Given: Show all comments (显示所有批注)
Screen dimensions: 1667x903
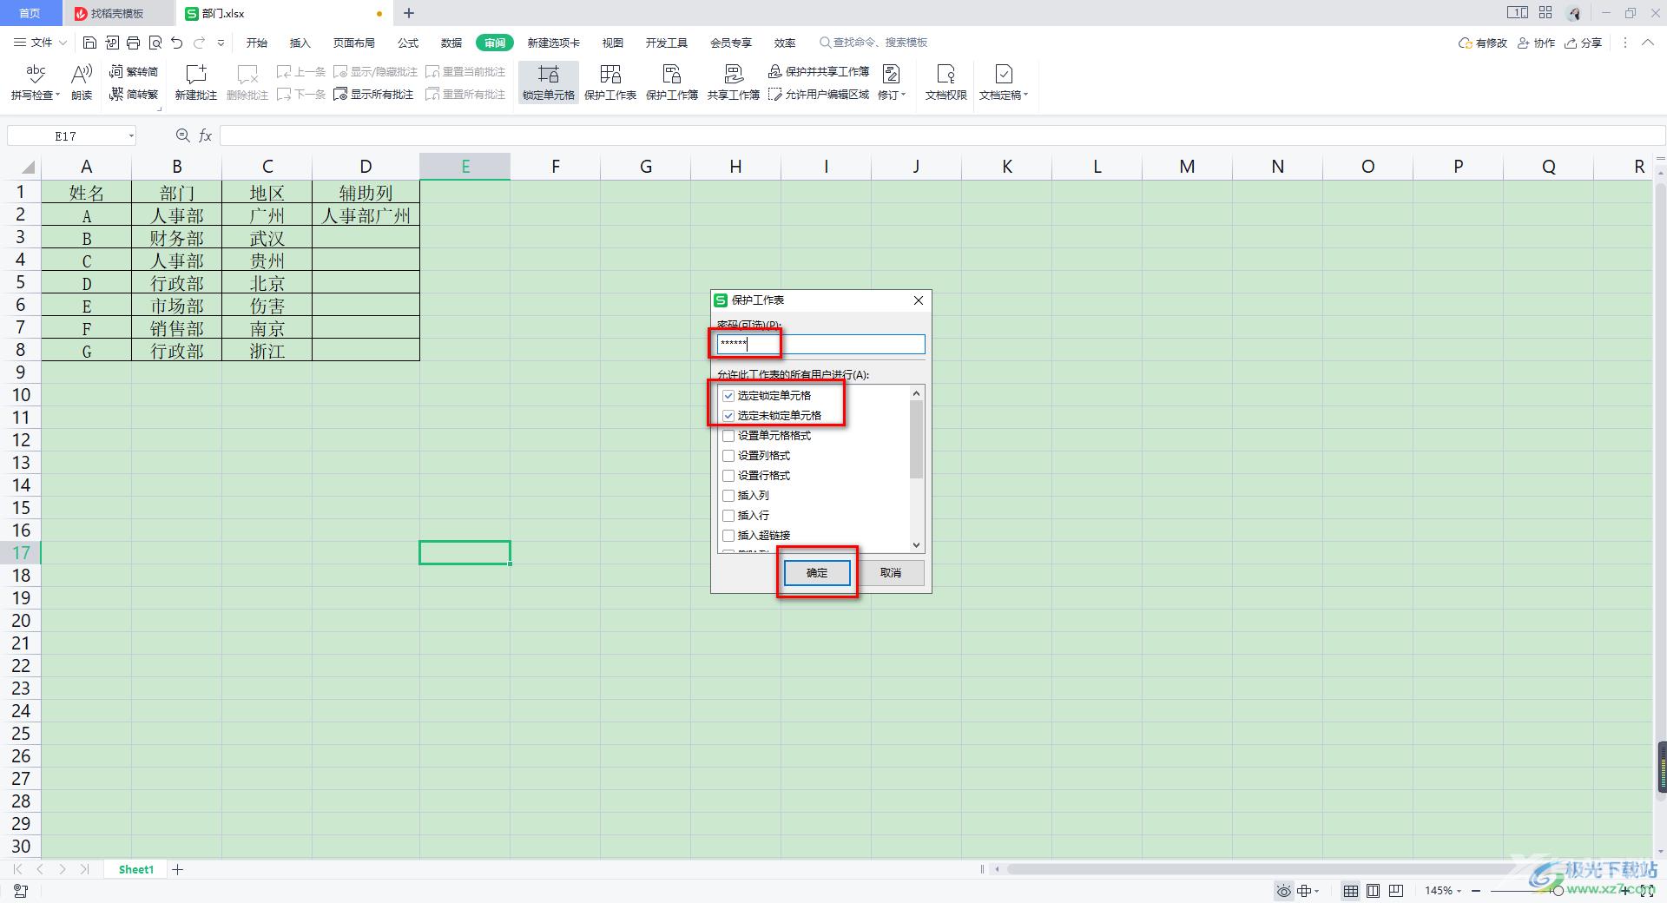Looking at the screenshot, I should [373, 94].
